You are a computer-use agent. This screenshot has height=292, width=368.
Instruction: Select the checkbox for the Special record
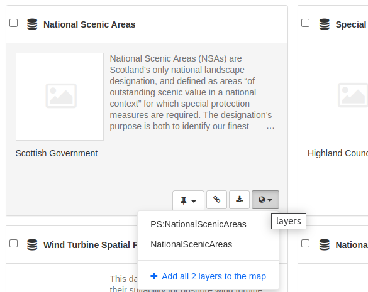coord(305,23)
